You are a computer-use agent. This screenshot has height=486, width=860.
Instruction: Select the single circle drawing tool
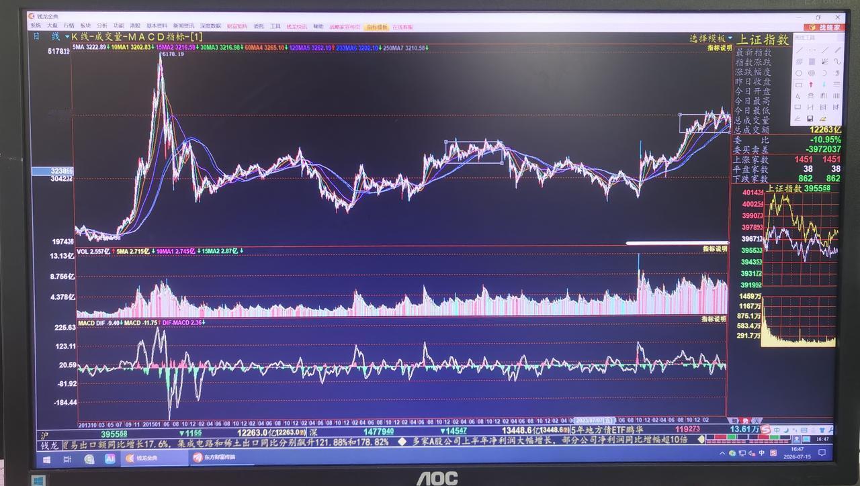(x=799, y=73)
